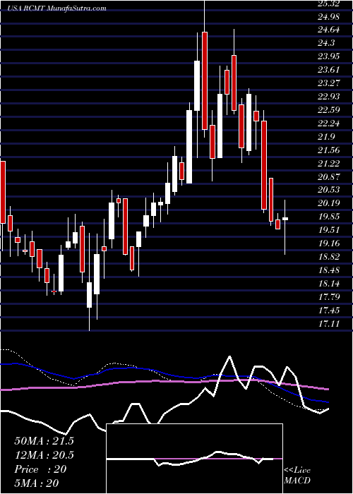
Task: Click the <<Live MACD label
Action: point(297,476)
